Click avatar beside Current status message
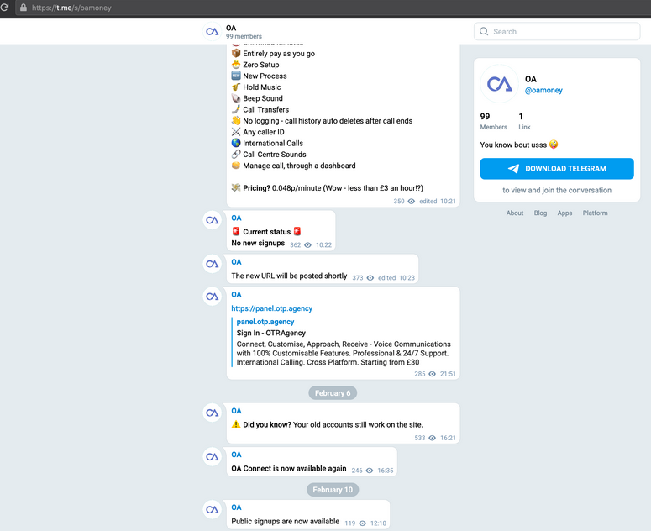This screenshot has width=651, height=531. pyautogui.click(x=213, y=220)
